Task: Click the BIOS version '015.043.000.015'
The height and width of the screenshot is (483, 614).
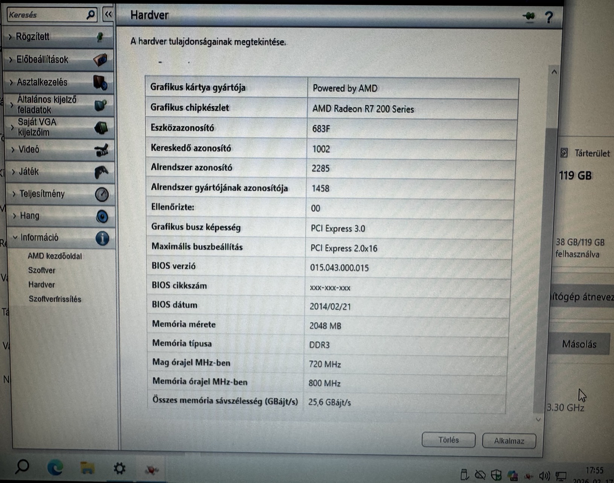Action: coord(339,268)
